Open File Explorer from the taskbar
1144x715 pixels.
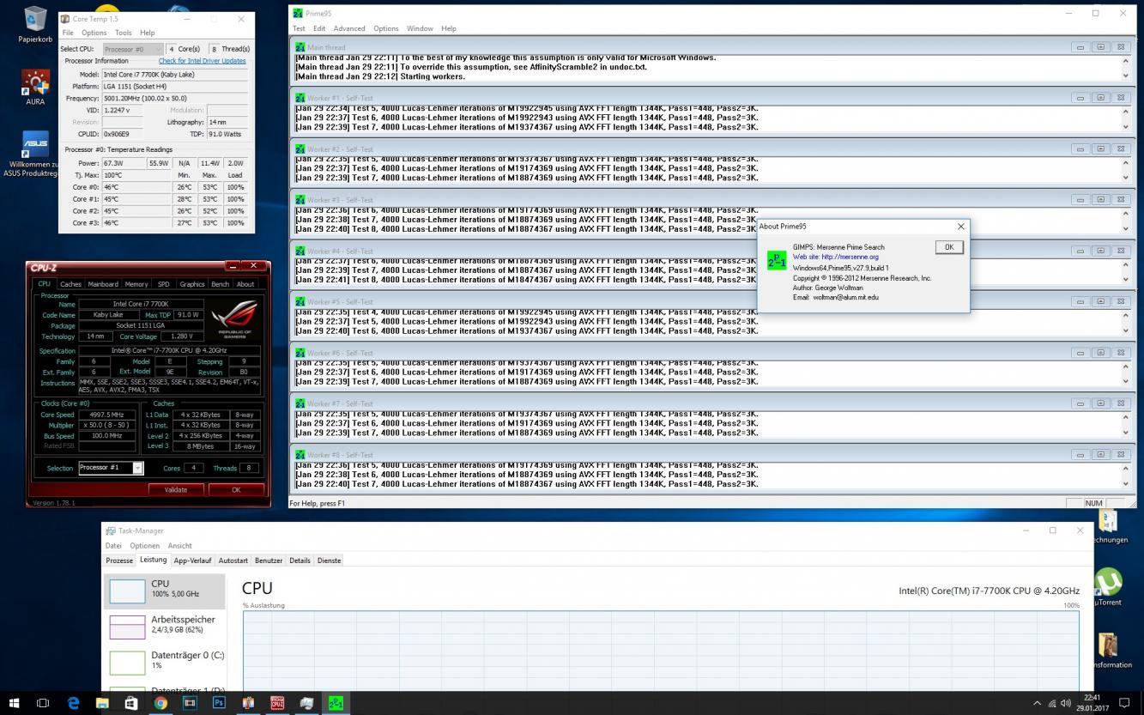coord(101,703)
